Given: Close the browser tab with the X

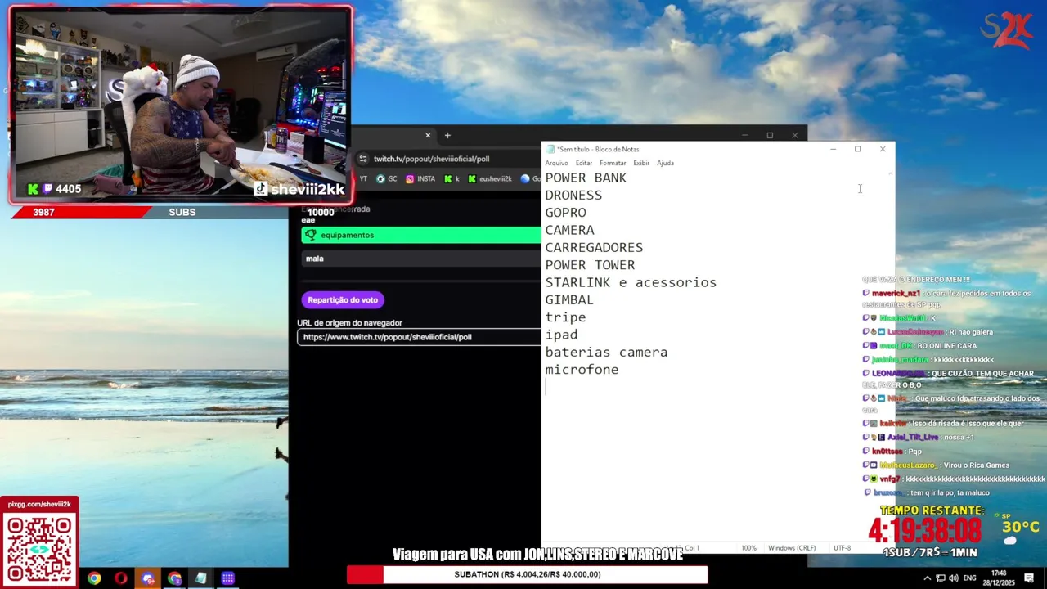Looking at the screenshot, I should click(x=428, y=135).
